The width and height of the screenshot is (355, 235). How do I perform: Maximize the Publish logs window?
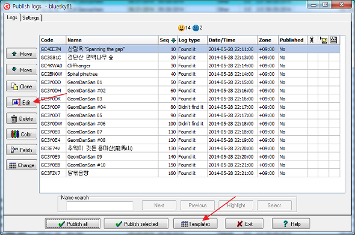click(326, 5)
